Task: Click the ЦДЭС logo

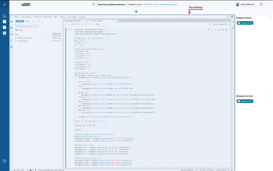Action: (x=26, y=4)
